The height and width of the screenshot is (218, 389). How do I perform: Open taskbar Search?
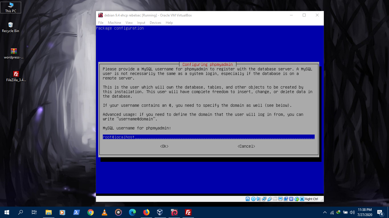[21, 212]
